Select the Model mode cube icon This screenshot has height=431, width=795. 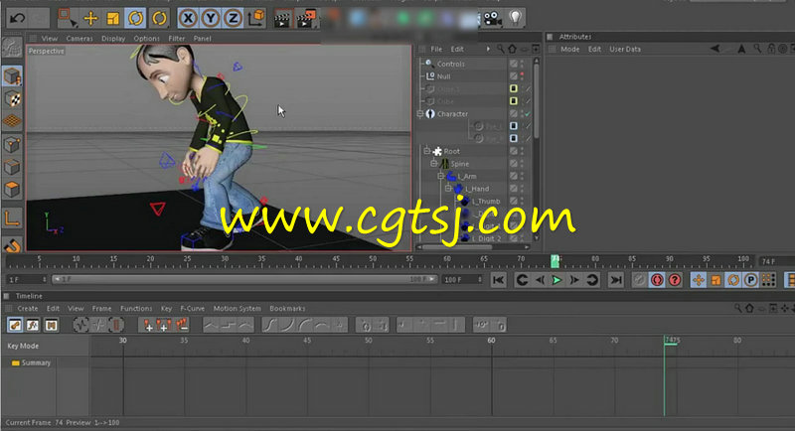(12, 75)
